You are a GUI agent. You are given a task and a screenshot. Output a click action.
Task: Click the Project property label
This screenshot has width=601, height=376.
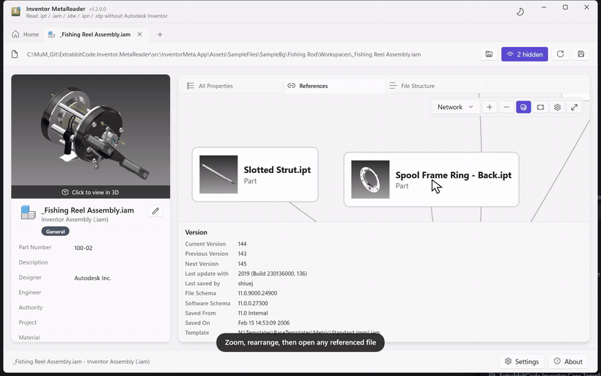[28, 322]
